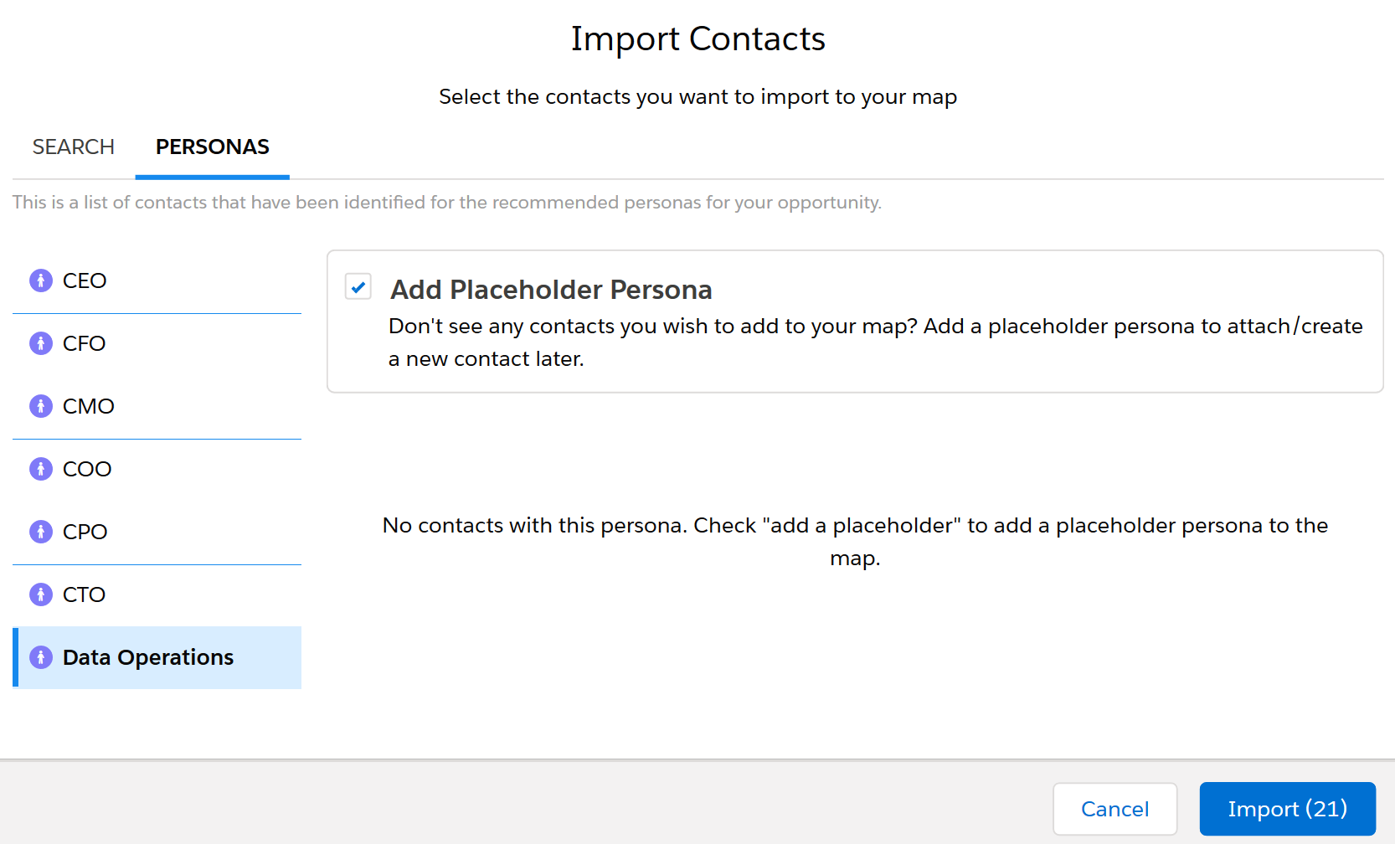Click the COO persona icon
This screenshot has width=1395, height=844.
pos(41,469)
